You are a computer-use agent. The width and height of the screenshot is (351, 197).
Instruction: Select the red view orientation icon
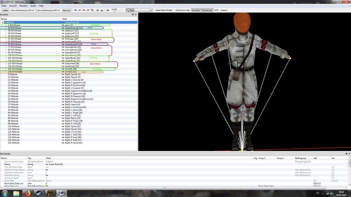coord(84,10)
